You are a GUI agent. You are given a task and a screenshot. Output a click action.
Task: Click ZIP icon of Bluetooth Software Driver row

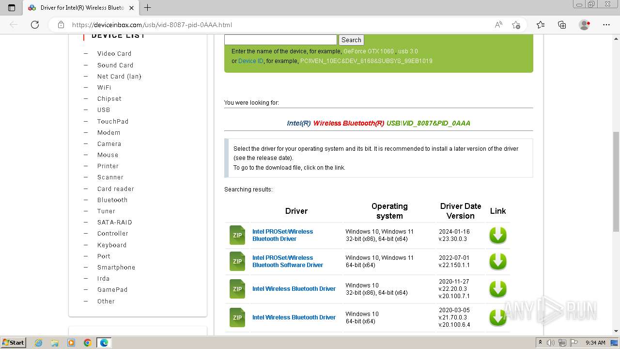click(x=237, y=261)
